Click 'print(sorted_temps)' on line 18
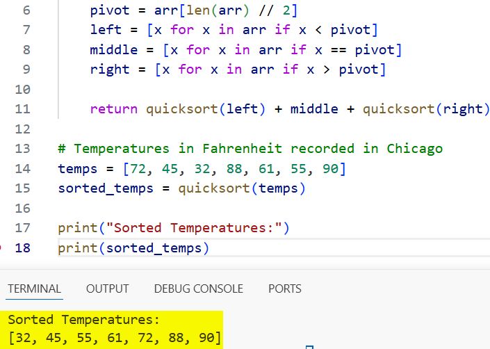 point(133,248)
